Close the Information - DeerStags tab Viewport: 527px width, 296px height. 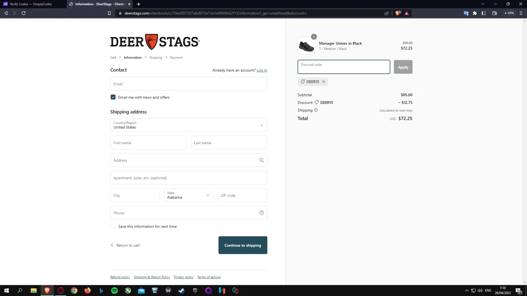point(129,4)
